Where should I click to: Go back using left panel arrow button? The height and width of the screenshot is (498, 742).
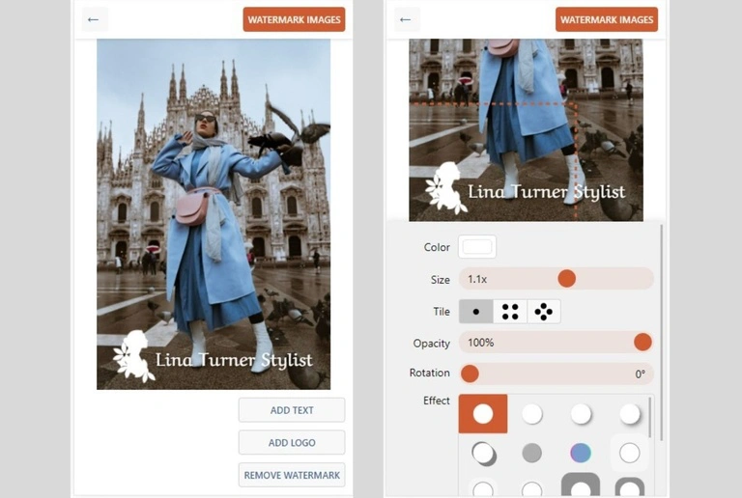point(94,20)
